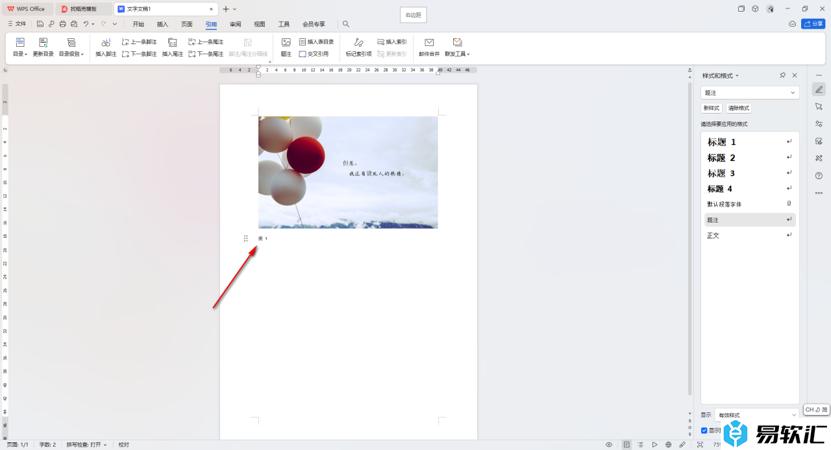Switch to the 插入 tab
831x450 pixels.
162,24
